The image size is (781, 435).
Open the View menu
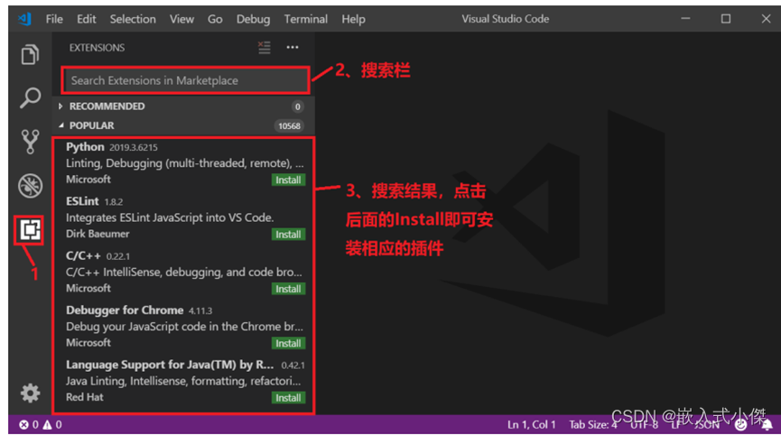coord(181,19)
